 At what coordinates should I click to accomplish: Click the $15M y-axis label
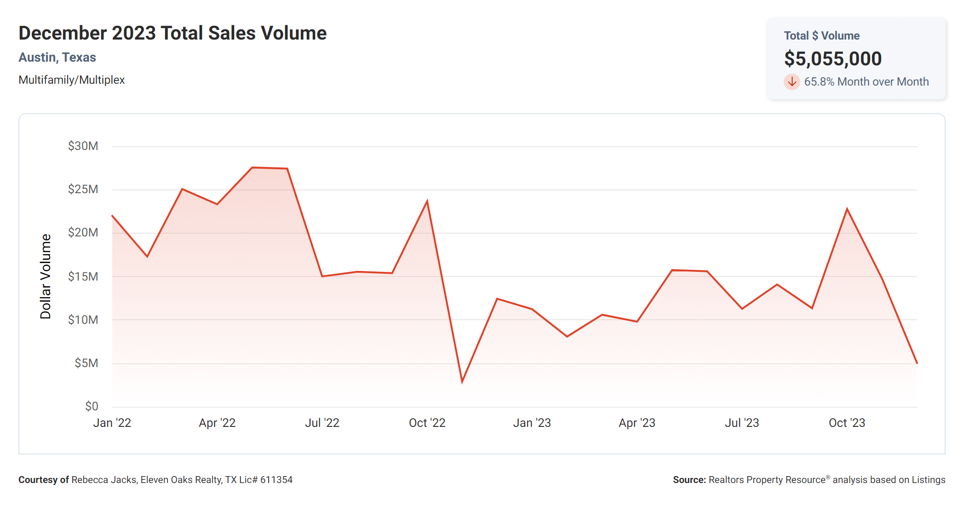tap(83, 276)
